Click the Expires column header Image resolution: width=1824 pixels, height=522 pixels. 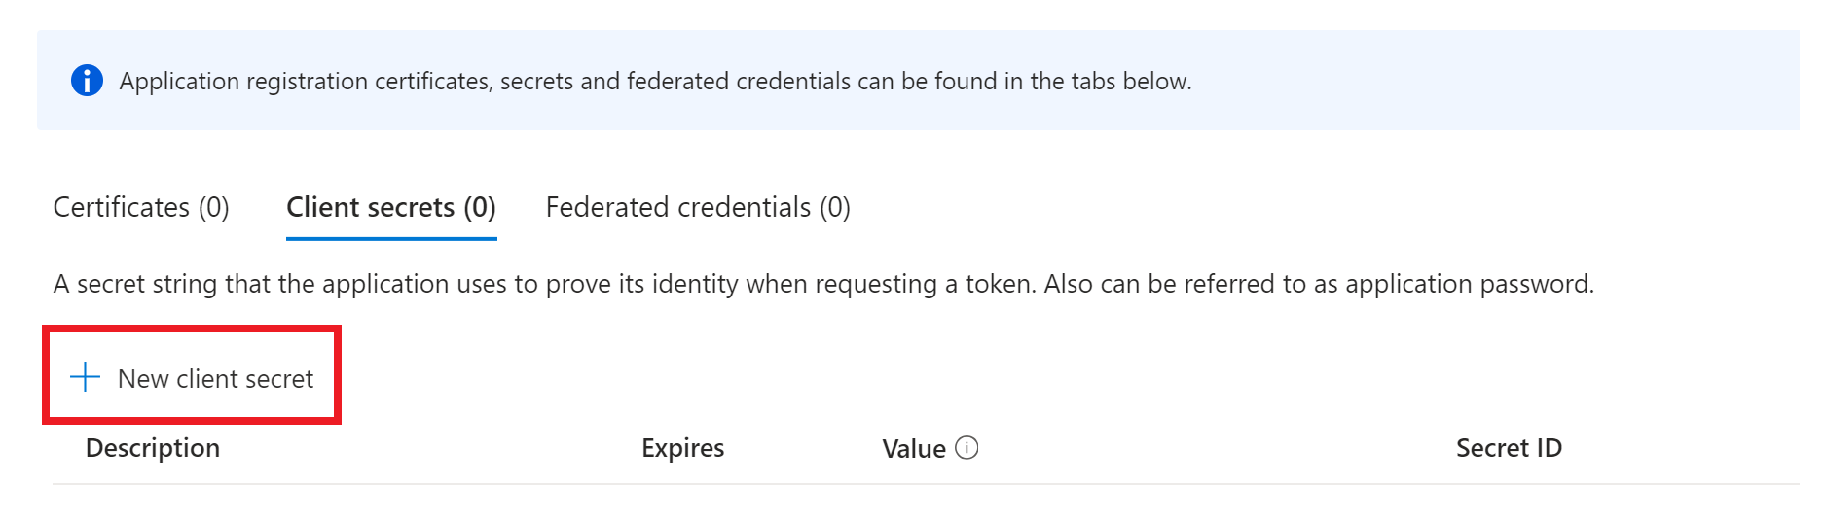click(682, 448)
